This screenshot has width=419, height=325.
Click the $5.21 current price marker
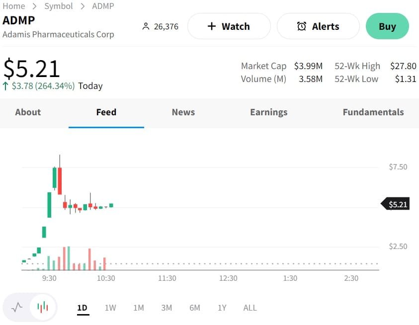397,204
